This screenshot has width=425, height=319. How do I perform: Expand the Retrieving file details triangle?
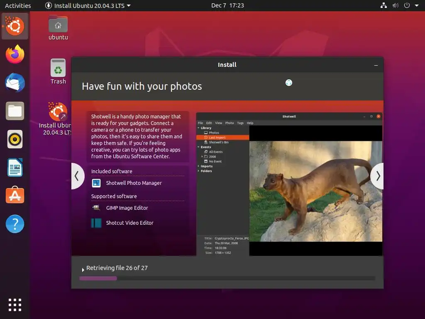(83, 270)
